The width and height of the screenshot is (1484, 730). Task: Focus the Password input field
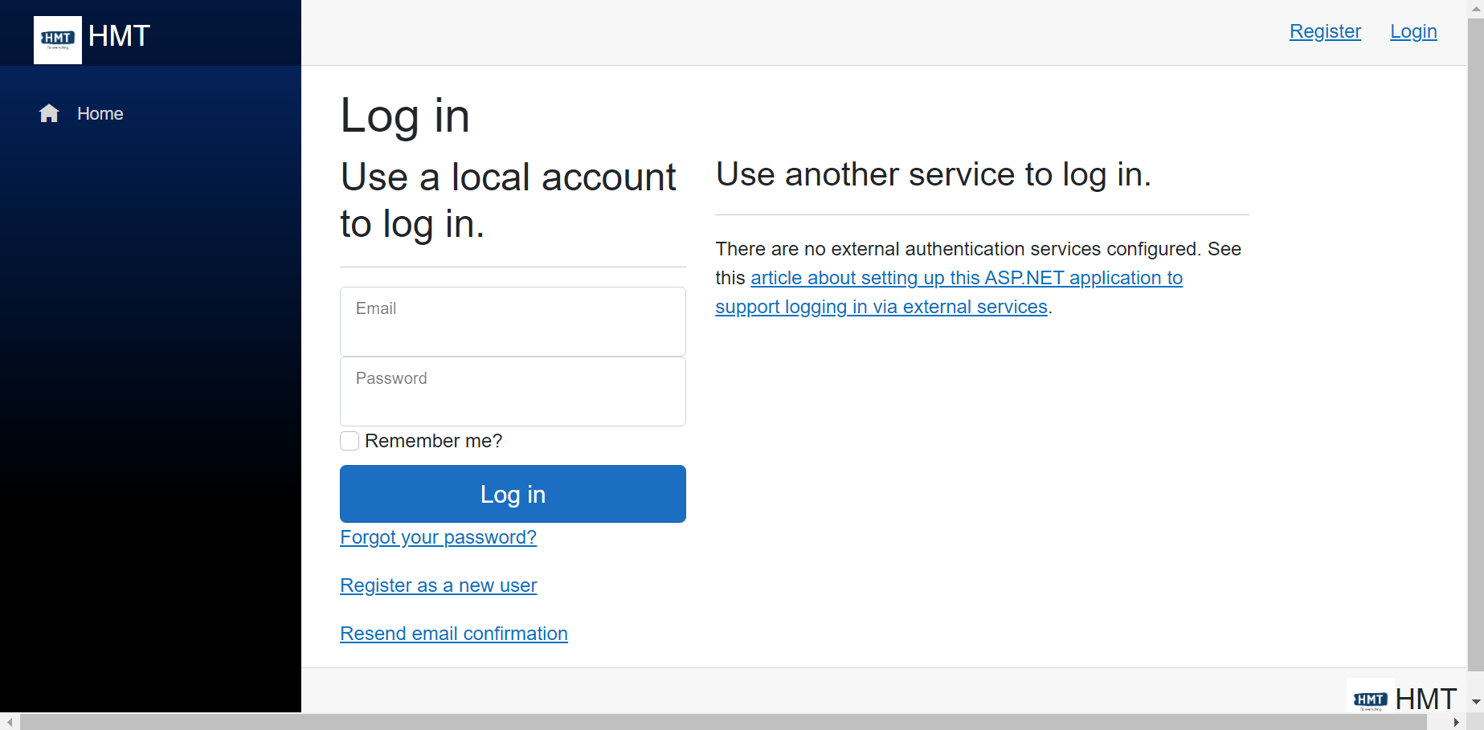513,391
